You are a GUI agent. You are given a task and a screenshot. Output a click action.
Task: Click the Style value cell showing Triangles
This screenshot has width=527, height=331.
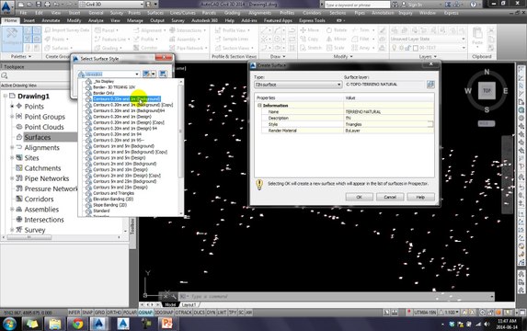tap(389, 124)
